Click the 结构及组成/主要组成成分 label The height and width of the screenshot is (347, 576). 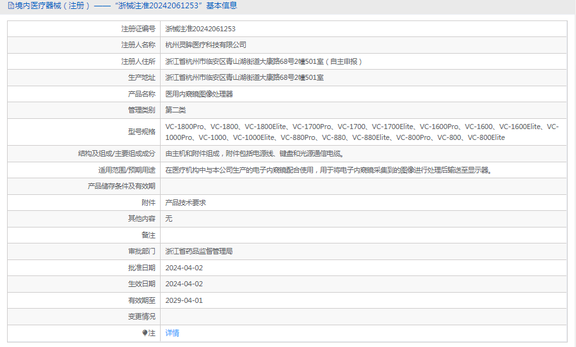[117, 154]
